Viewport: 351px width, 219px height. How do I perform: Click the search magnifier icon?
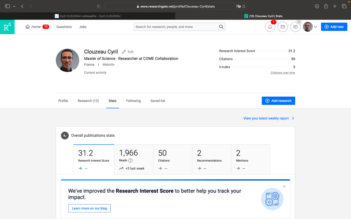point(221,27)
